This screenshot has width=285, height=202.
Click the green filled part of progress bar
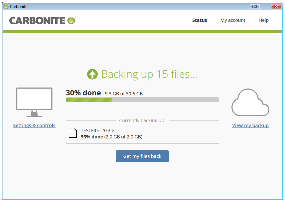tap(89, 100)
